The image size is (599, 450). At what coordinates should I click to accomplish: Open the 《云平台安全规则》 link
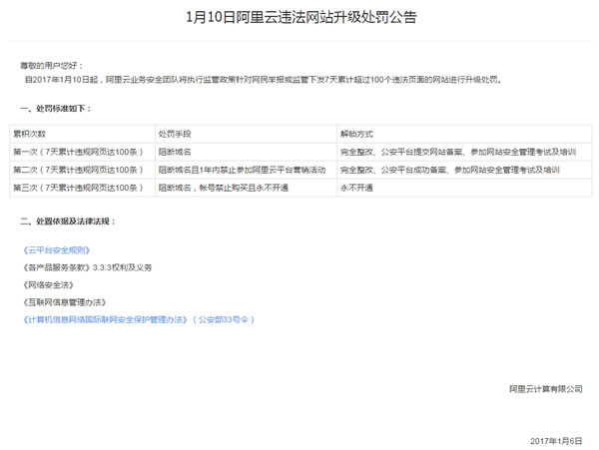click(63, 250)
